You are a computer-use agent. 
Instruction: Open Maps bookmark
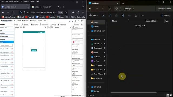point(60,17)
